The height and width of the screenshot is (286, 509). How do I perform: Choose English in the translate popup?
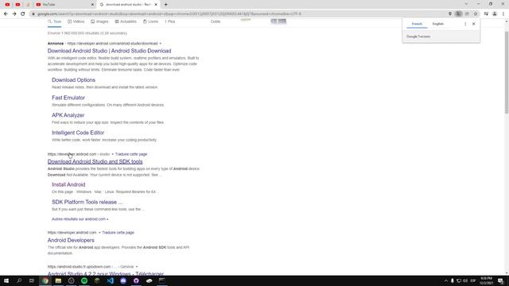point(438,24)
